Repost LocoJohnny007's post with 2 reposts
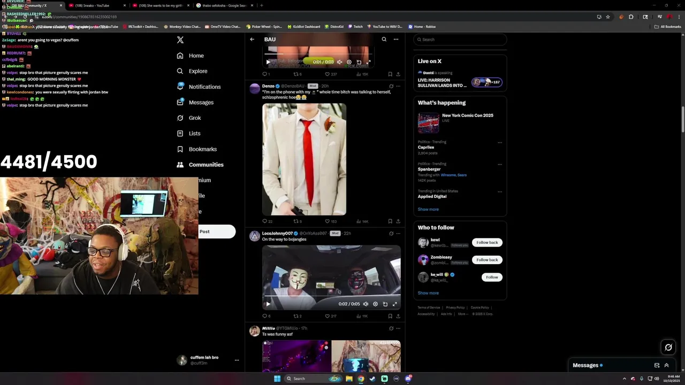The height and width of the screenshot is (385, 685). [x=298, y=316]
